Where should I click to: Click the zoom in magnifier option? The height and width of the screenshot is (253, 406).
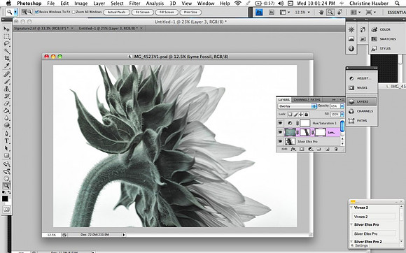tap(24, 12)
